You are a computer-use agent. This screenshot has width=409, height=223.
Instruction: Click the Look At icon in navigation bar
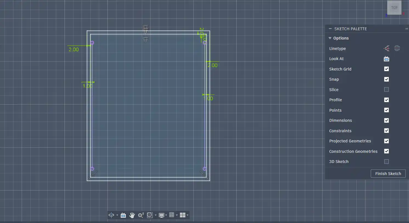click(123, 215)
